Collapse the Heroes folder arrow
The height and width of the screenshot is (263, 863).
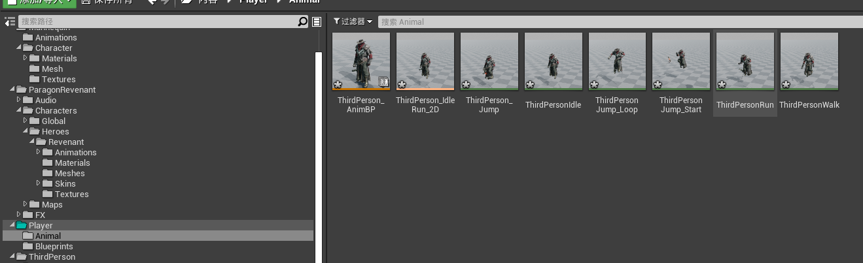click(x=26, y=131)
